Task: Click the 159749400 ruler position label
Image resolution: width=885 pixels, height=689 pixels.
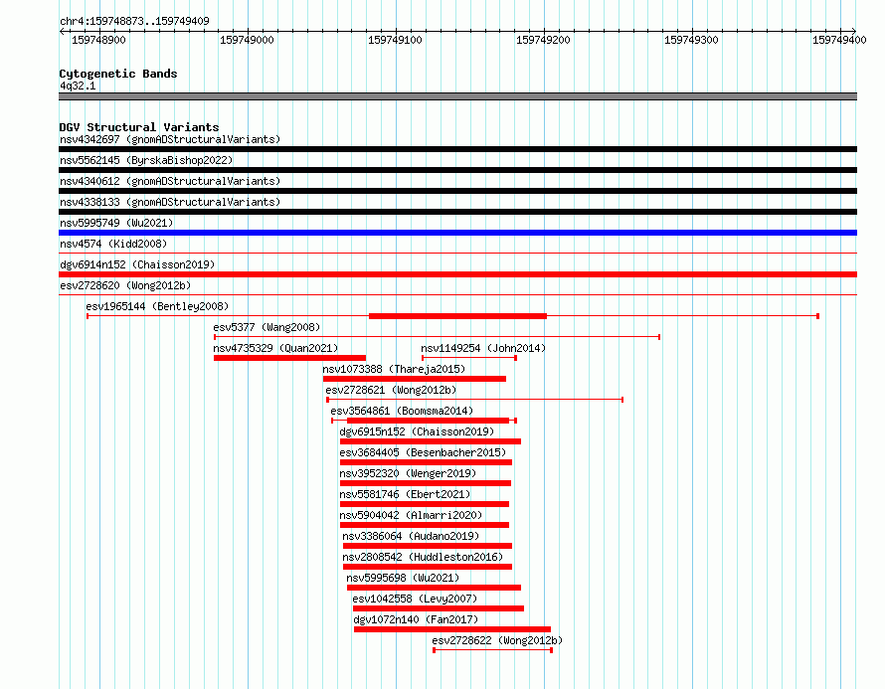Action: click(x=839, y=40)
